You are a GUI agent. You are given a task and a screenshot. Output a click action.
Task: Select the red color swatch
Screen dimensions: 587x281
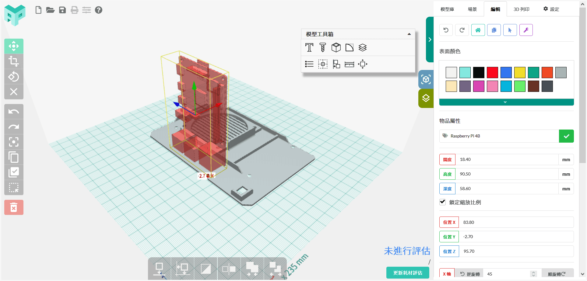point(492,72)
